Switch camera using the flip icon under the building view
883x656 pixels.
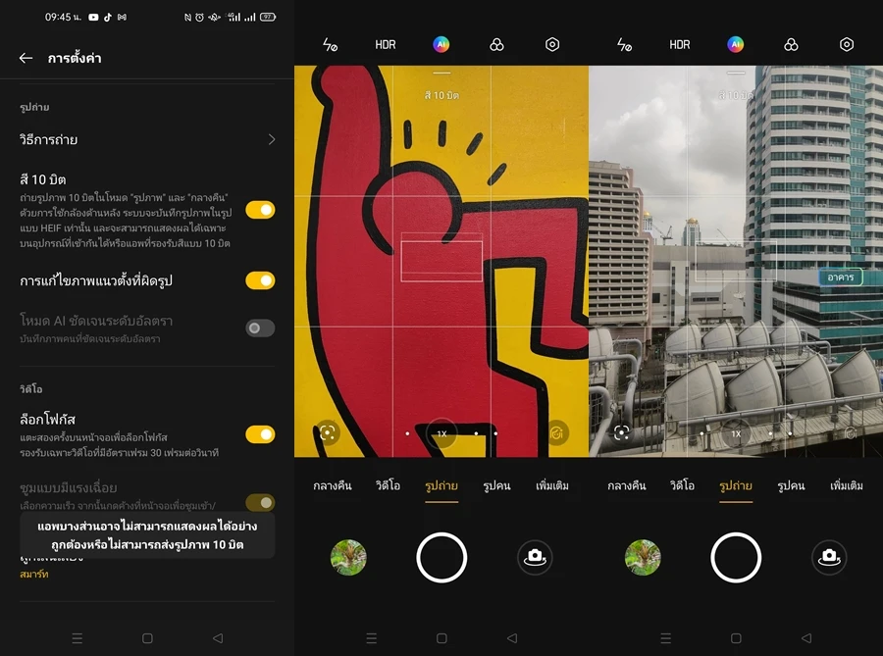click(829, 557)
